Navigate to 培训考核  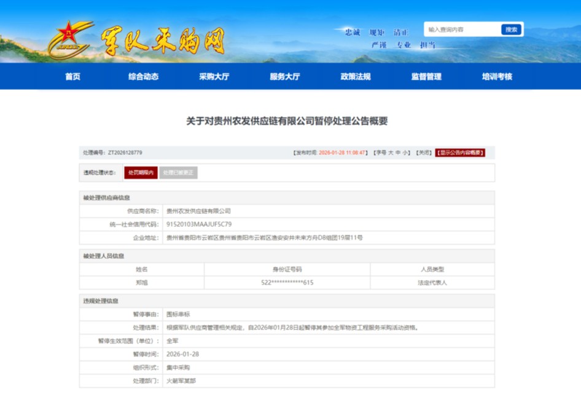pos(497,77)
